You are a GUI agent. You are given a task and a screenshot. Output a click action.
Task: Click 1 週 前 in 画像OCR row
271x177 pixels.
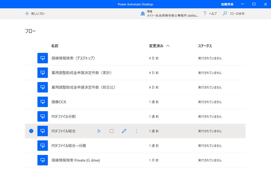tap(154, 102)
